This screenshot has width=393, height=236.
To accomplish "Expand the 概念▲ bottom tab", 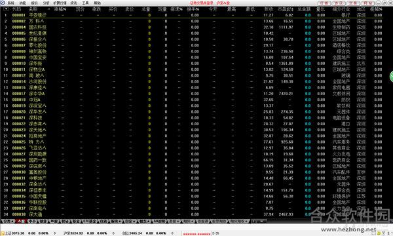I will pos(144,222).
